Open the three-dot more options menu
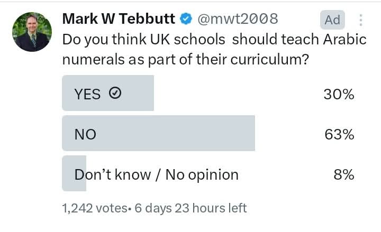The image size is (381, 232). click(x=361, y=20)
